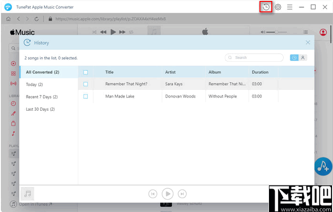Open Artists microphone icon in sidebar
333x212 pixels.
click(13, 114)
